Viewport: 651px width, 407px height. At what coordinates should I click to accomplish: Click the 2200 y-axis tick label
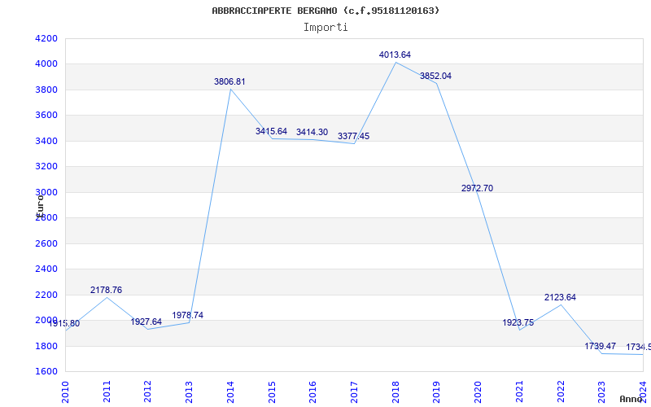pyautogui.click(x=45, y=295)
